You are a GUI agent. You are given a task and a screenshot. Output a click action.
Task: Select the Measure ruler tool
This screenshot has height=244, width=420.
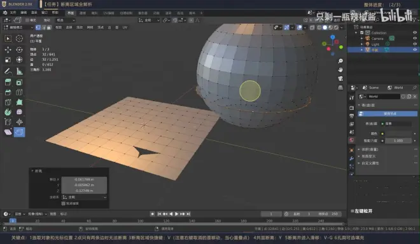19,71
